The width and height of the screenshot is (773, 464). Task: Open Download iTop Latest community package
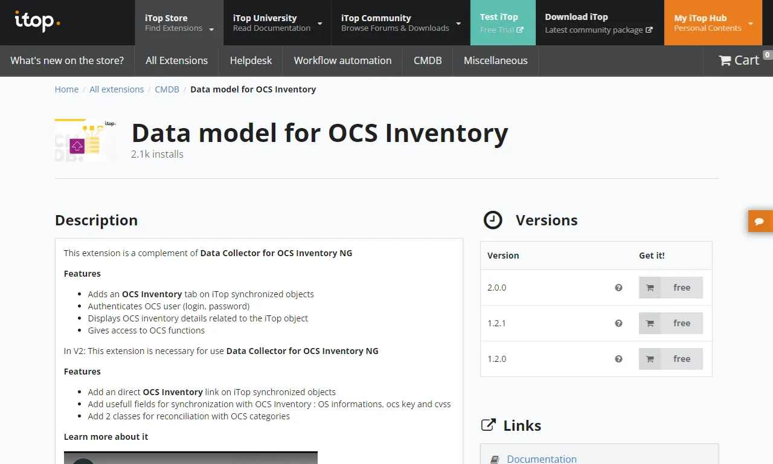[599, 23]
